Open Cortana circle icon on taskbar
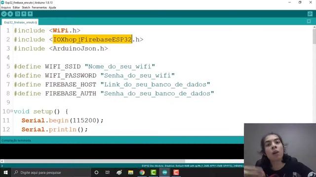The width and height of the screenshot is (316, 177). (x=96, y=173)
